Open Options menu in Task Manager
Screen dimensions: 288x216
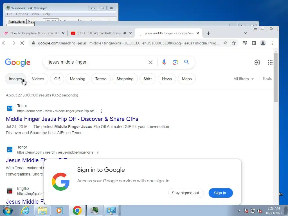22,14
